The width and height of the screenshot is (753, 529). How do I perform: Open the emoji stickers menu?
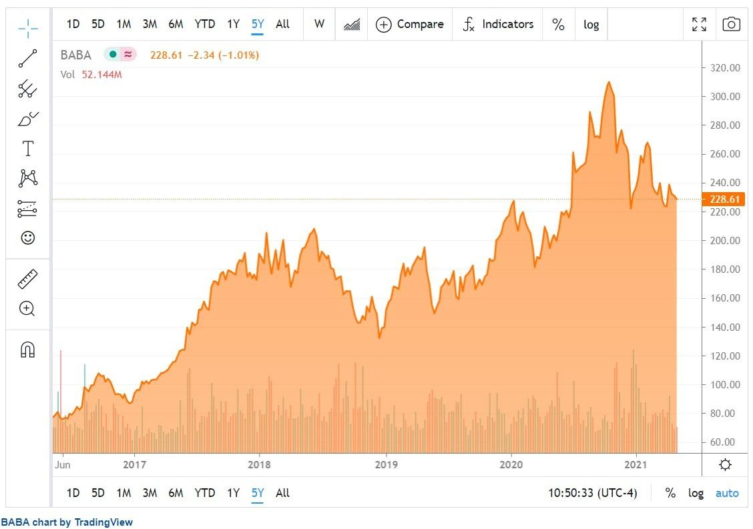coord(27,237)
